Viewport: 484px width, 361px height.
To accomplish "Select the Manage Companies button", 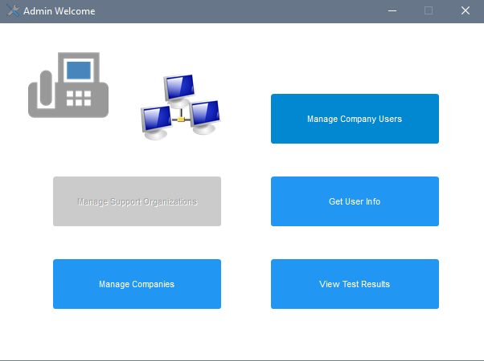I will [137, 284].
